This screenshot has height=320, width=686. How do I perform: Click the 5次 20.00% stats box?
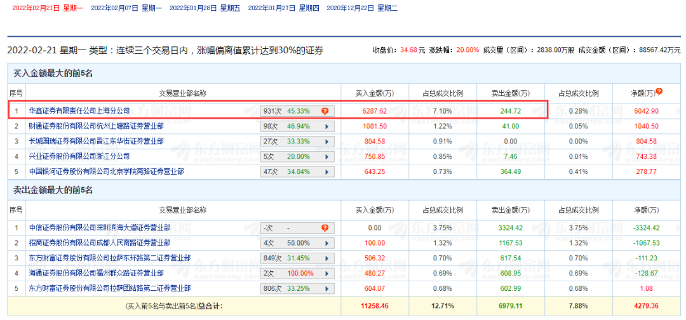pyautogui.click(x=297, y=156)
